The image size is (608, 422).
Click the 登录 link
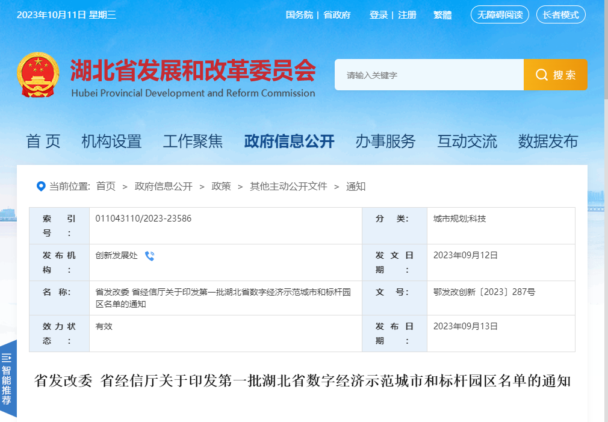click(x=379, y=14)
